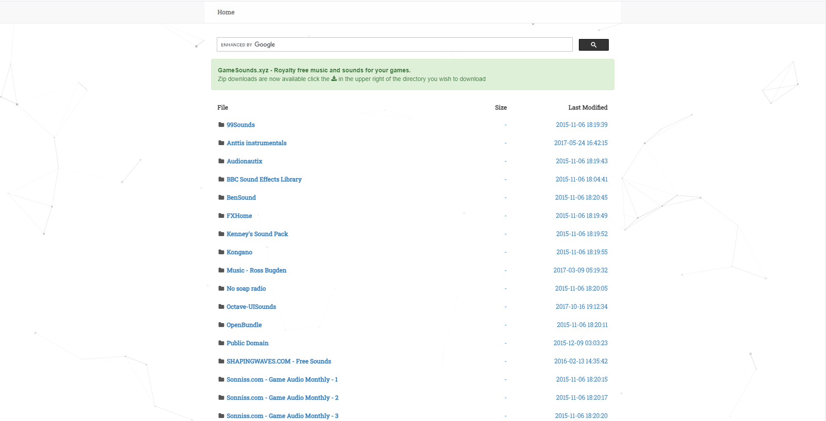Open Kenney's Sound Pack link

[257, 234]
